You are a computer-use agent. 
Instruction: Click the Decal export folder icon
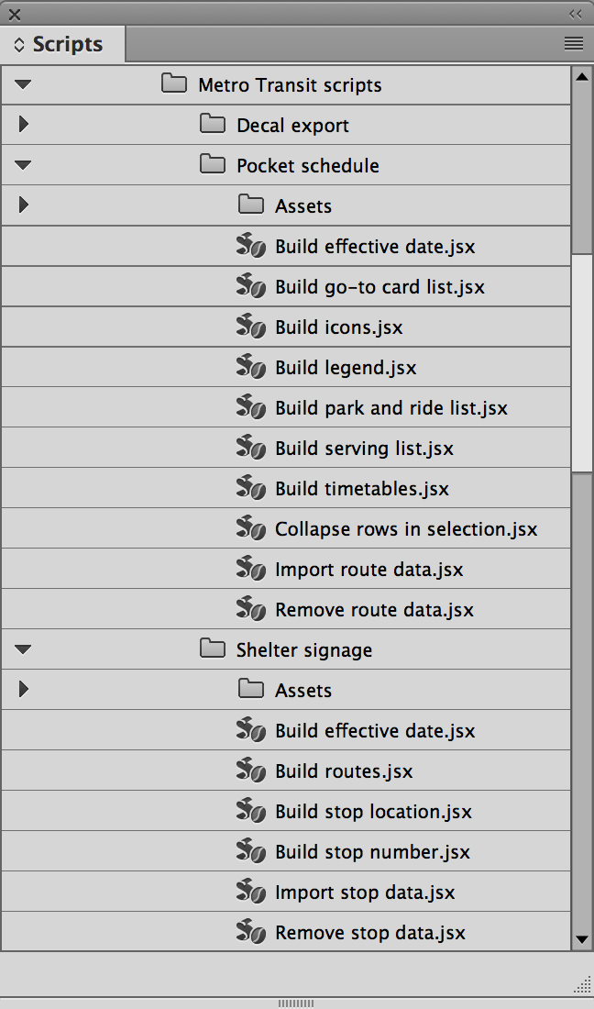coord(213,125)
